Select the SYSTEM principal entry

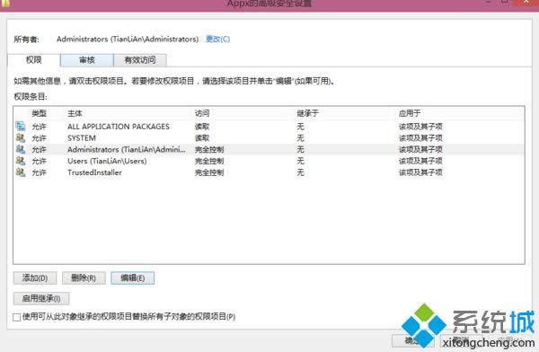[x=82, y=138]
